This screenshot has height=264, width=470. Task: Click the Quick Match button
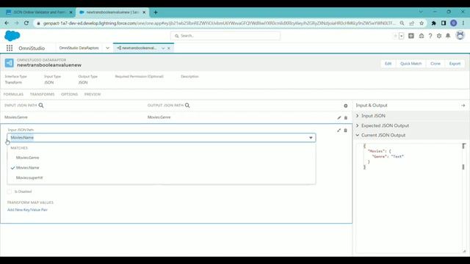[x=411, y=64]
